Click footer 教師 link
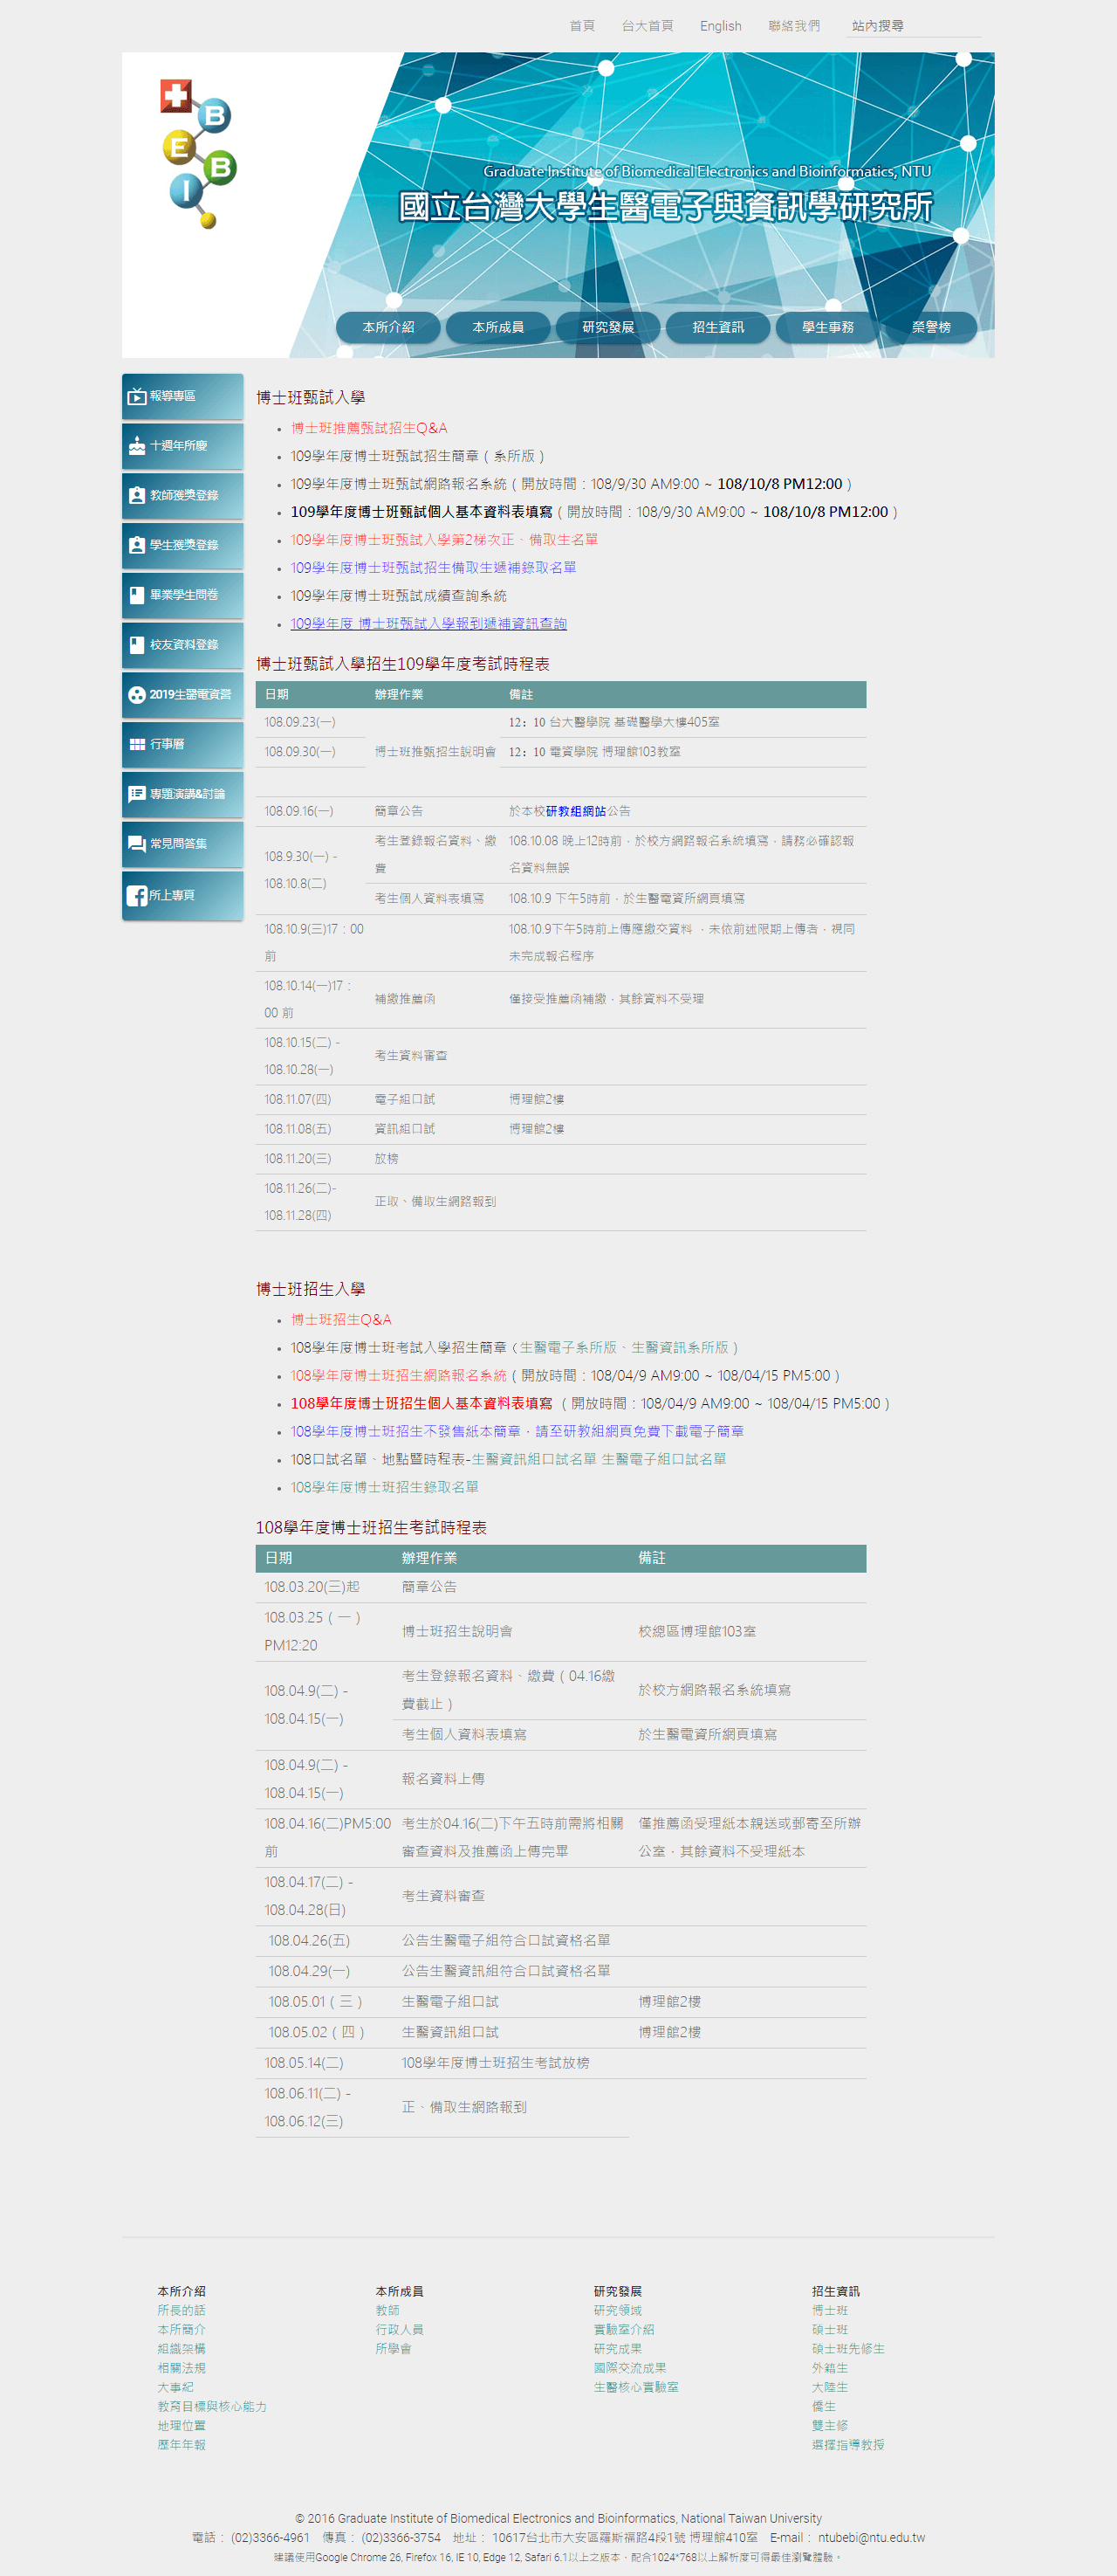1117x2576 pixels. [387, 2311]
